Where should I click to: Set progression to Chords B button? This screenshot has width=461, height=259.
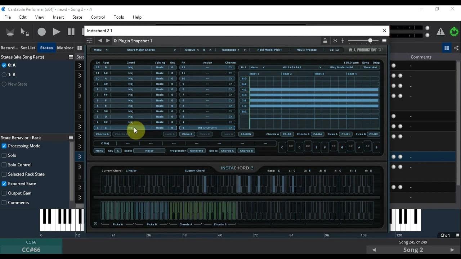click(x=246, y=151)
